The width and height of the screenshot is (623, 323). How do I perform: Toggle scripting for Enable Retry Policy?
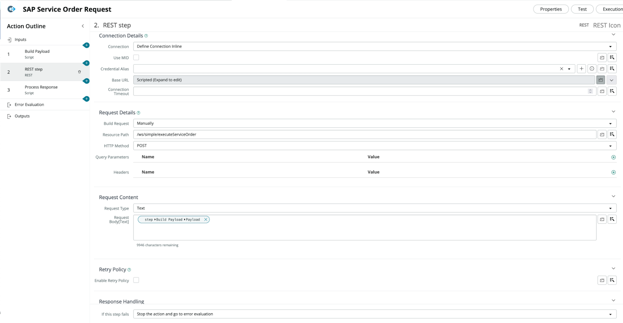click(602, 280)
